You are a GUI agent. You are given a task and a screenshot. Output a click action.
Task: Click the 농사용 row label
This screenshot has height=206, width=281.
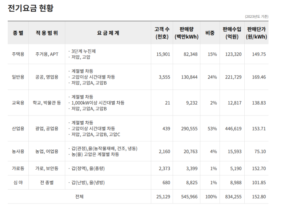(x=18, y=152)
